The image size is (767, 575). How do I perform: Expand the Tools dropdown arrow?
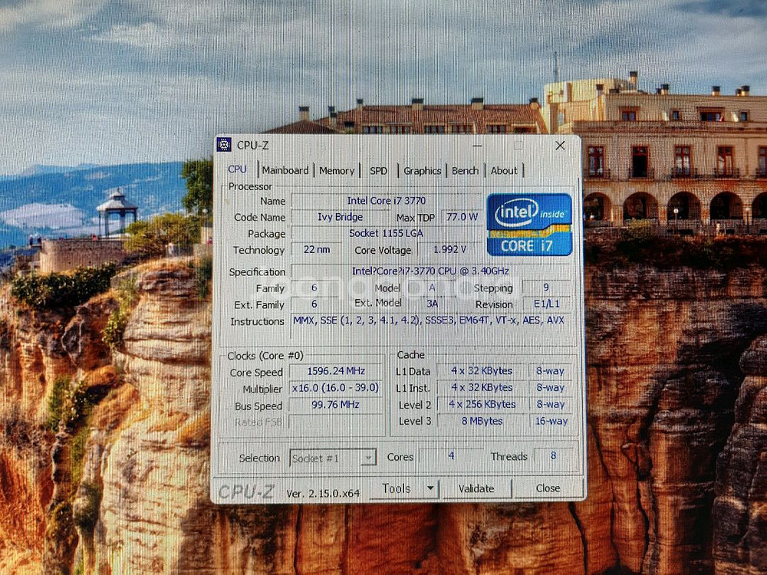(x=430, y=488)
